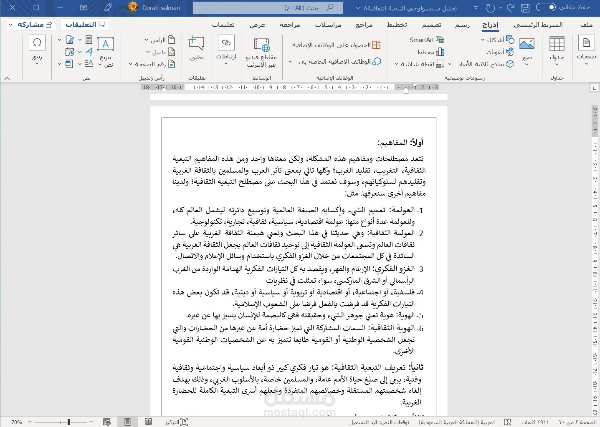This screenshot has width=600, height=427.
Task: Open the document title dropdown arrow
Action: tap(358, 8)
